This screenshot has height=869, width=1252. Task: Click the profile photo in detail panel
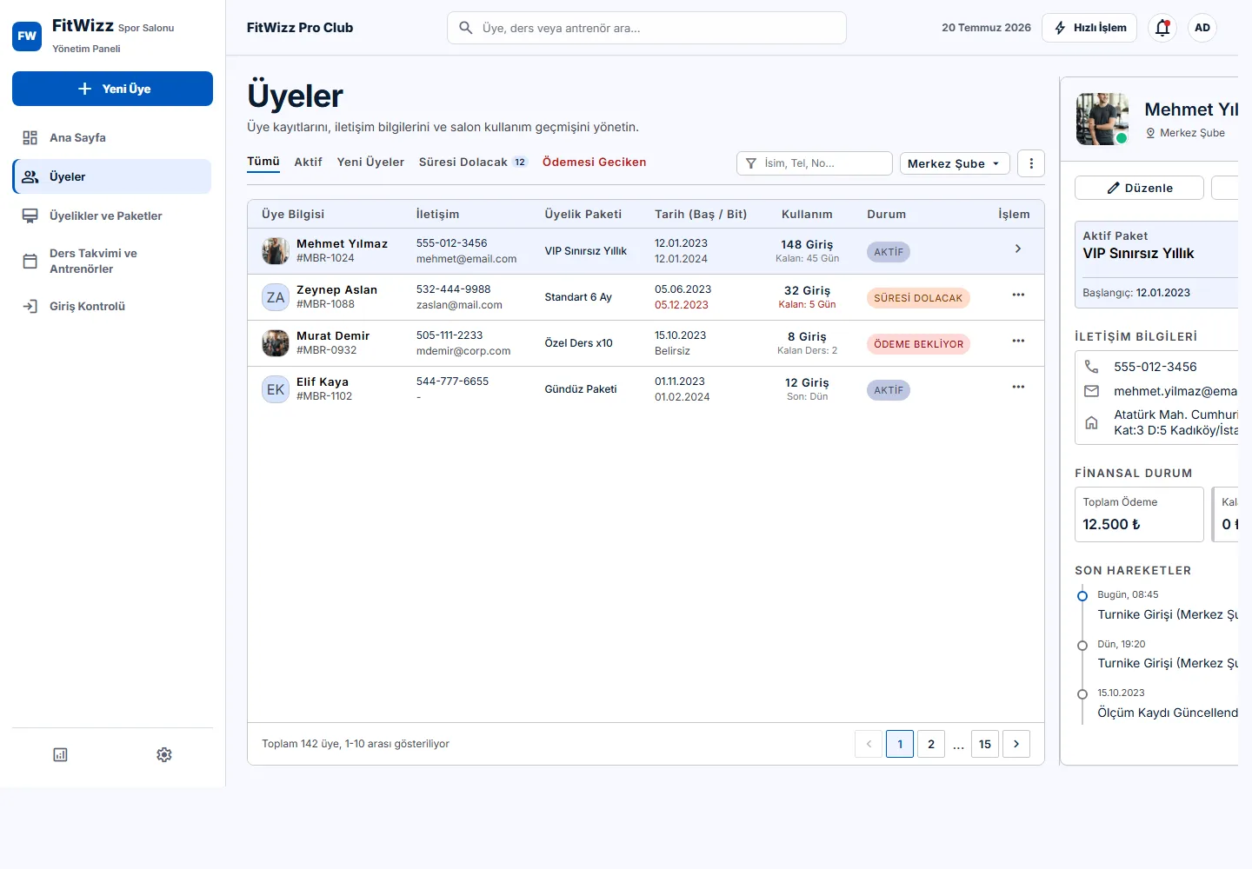point(1102,119)
